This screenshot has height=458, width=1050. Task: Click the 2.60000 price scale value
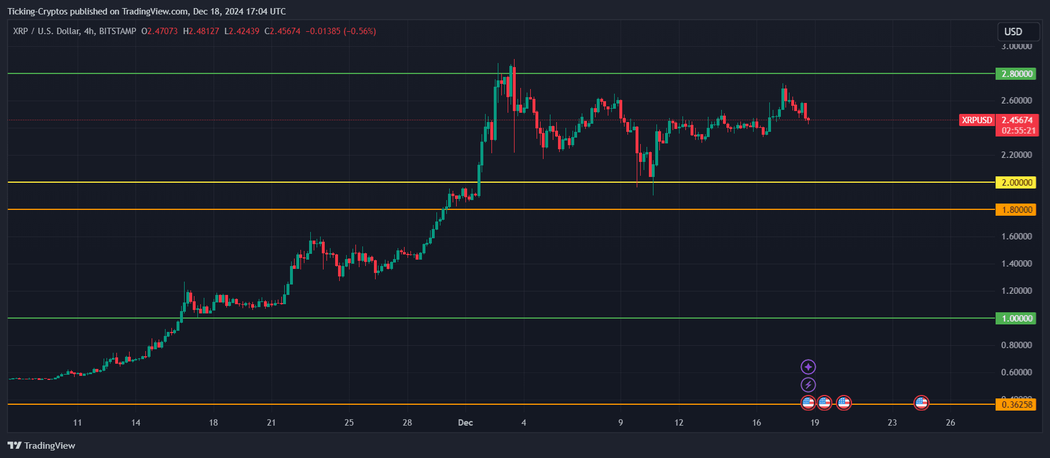1016,101
